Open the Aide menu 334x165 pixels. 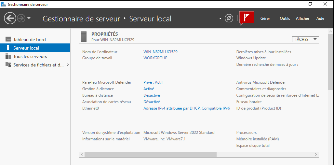(320, 18)
